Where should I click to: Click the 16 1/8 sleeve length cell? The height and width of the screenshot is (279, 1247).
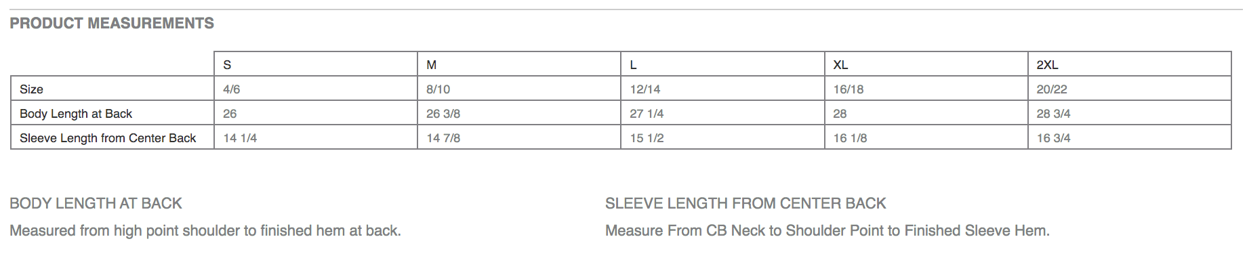pos(850,138)
